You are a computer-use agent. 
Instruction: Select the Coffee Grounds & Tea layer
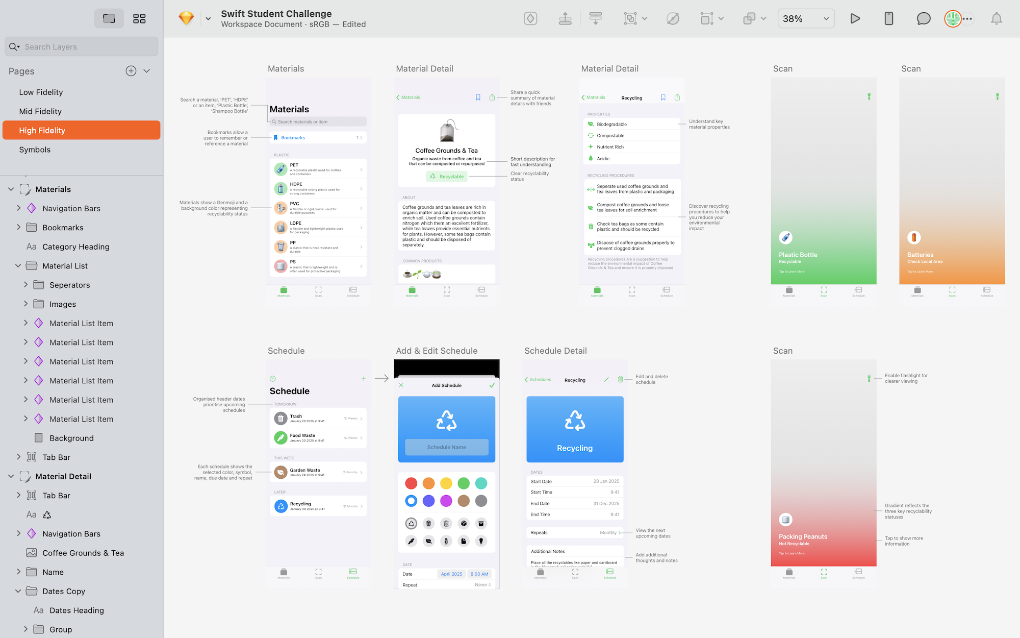[83, 553]
